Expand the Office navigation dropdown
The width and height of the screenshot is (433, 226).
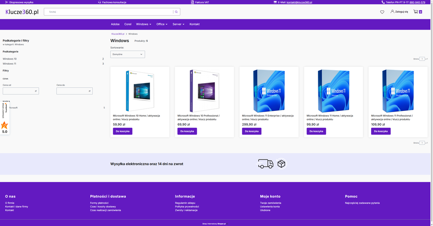162,24
